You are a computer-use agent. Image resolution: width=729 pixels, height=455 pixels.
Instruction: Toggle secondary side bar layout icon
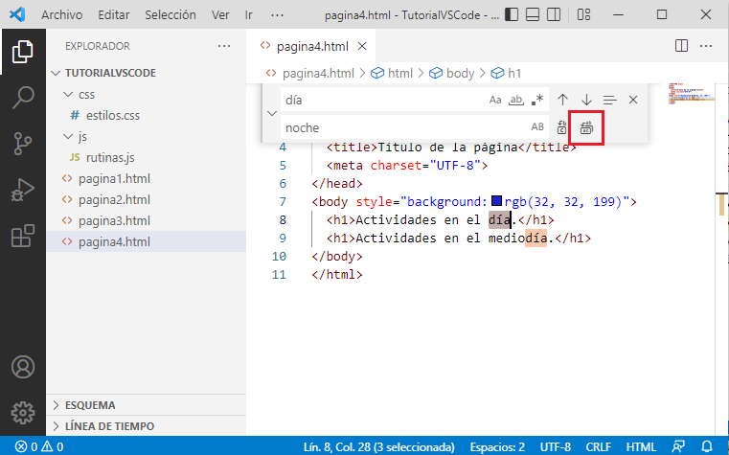click(554, 14)
